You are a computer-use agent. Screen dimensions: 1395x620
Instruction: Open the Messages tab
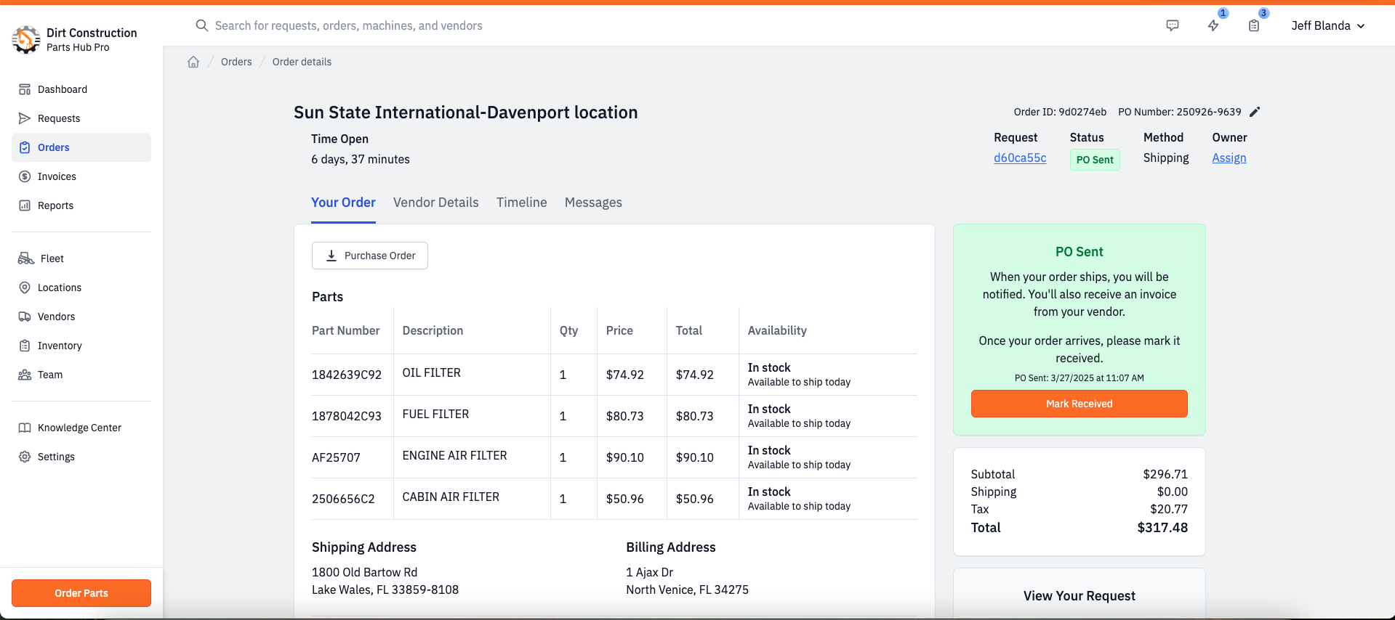click(593, 203)
